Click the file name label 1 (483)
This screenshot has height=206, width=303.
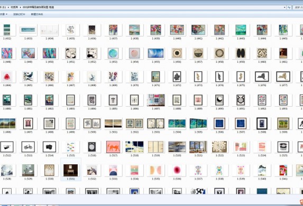[x=71, y=109]
